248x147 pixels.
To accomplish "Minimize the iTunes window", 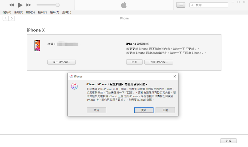I will (233, 2).
